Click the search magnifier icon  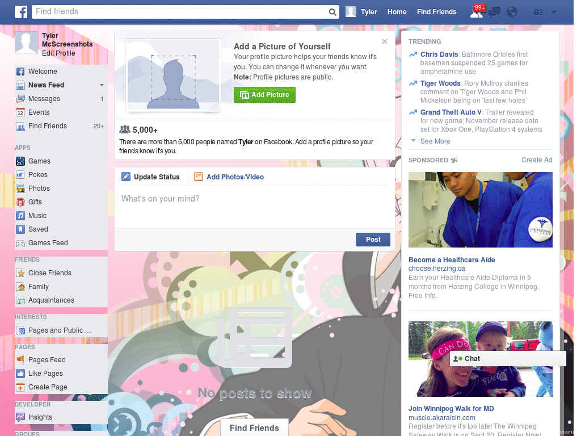332,12
